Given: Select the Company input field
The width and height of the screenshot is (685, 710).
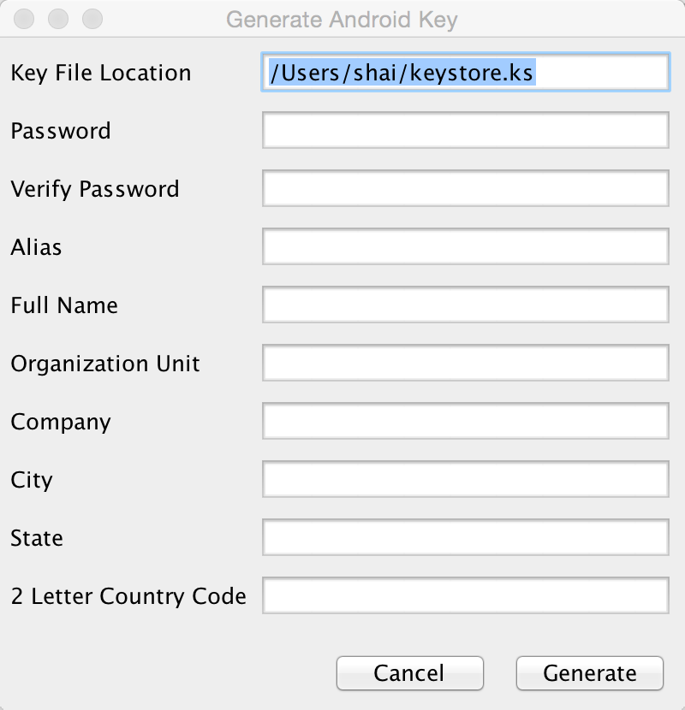Looking at the screenshot, I should (465, 421).
